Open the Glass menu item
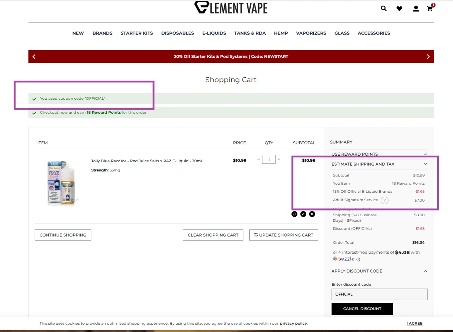The width and height of the screenshot is (453, 332). pos(342,33)
